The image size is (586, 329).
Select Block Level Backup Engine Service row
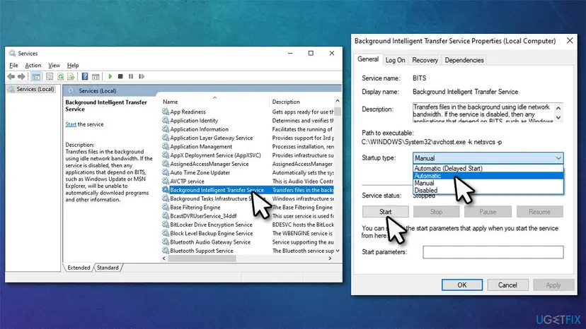click(x=248, y=233)
